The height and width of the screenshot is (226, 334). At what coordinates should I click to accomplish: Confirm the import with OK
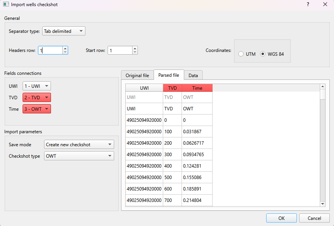click(x=281, y=218)
